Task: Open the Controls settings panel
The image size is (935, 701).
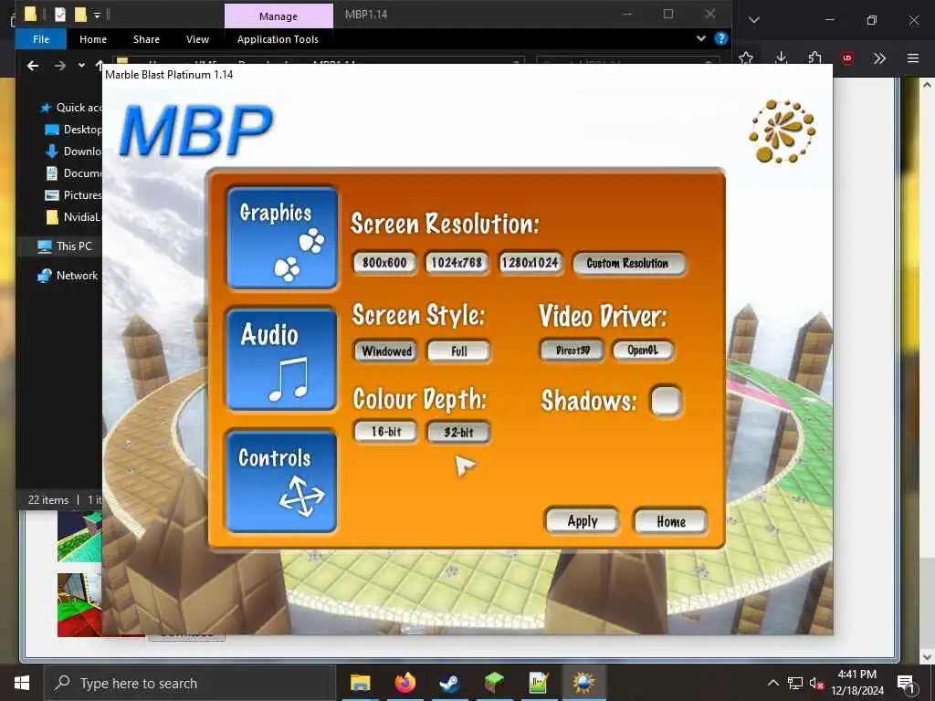Action: tap(282, 482)
